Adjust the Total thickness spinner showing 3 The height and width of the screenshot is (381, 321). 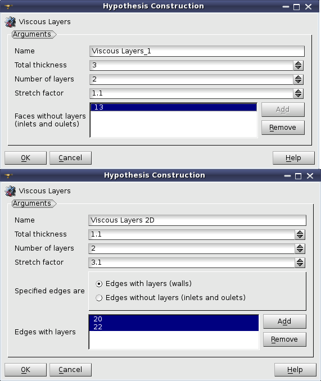298,65
